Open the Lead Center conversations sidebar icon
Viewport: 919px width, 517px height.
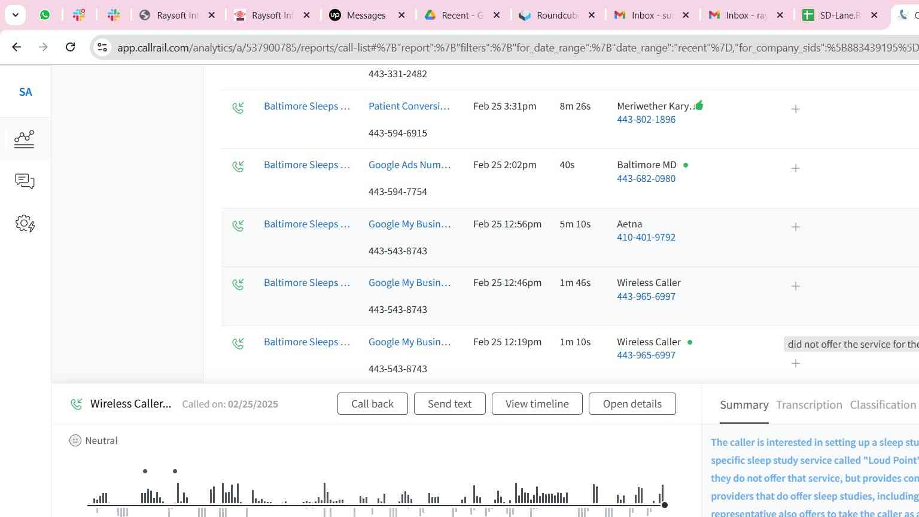[x=25, y=181]
